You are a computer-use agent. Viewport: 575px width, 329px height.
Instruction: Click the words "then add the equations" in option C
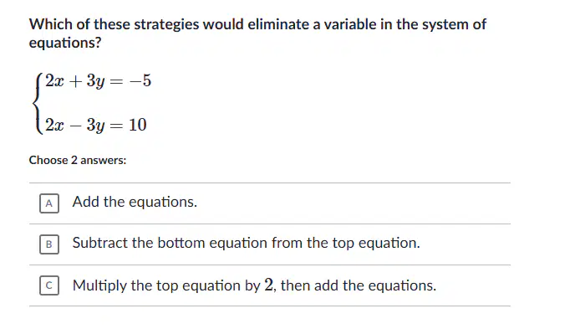[x=359, y=285]
